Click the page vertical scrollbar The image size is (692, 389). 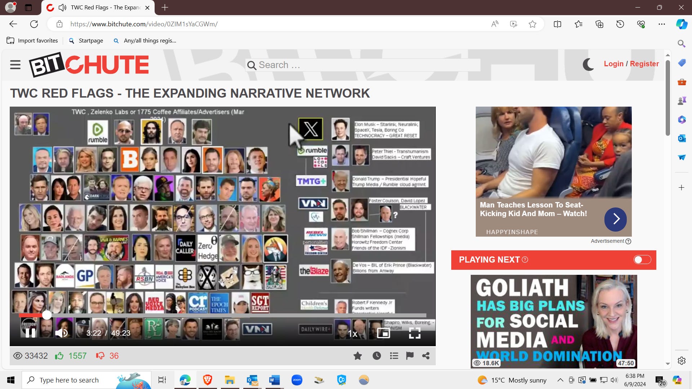667,97
